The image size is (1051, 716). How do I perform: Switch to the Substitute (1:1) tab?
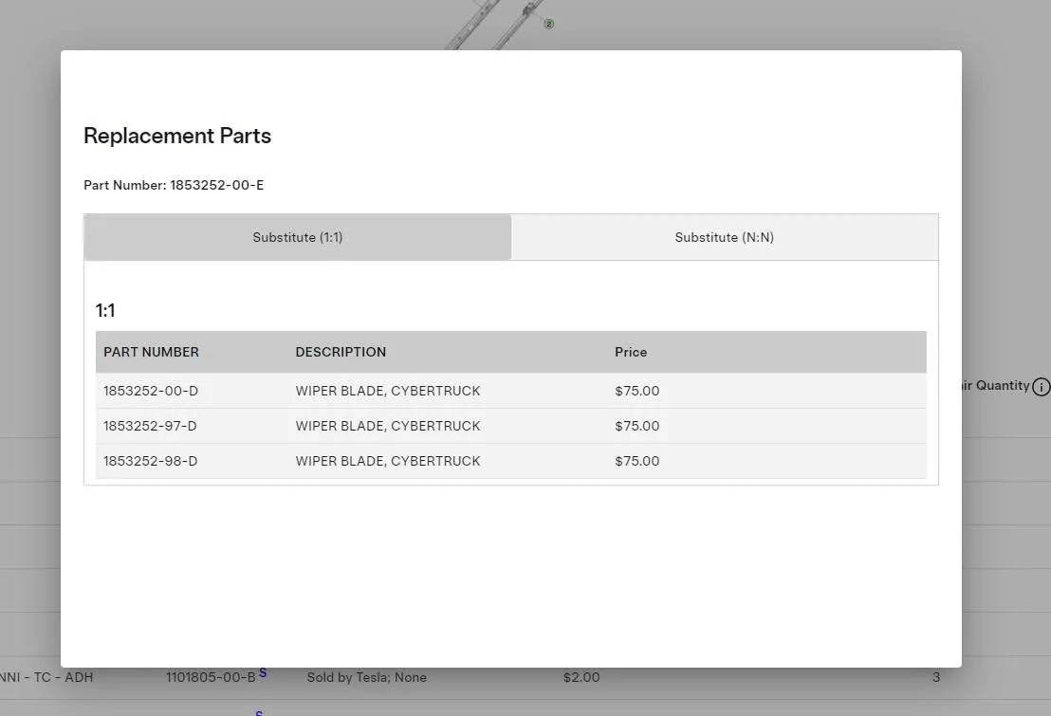(x=298, y=237)
